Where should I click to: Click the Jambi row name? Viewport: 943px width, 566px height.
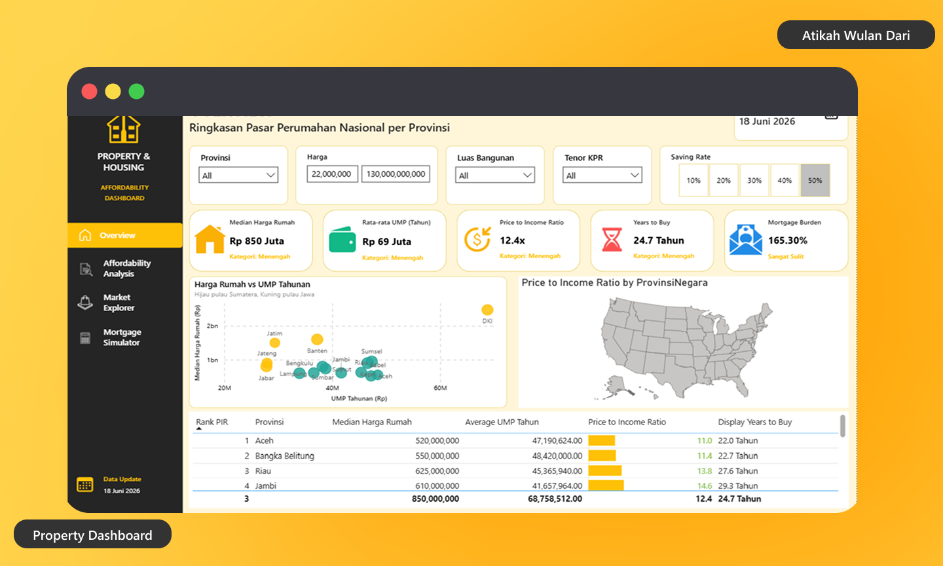(265, 485)
